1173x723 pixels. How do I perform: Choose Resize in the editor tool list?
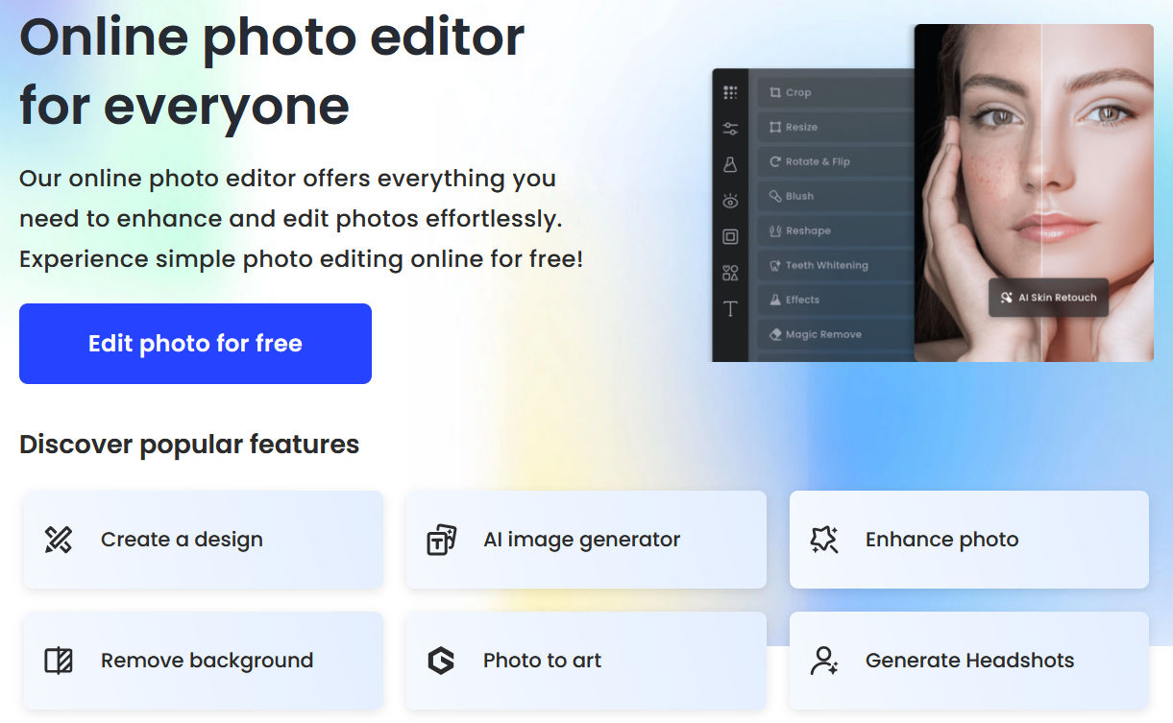835,127
